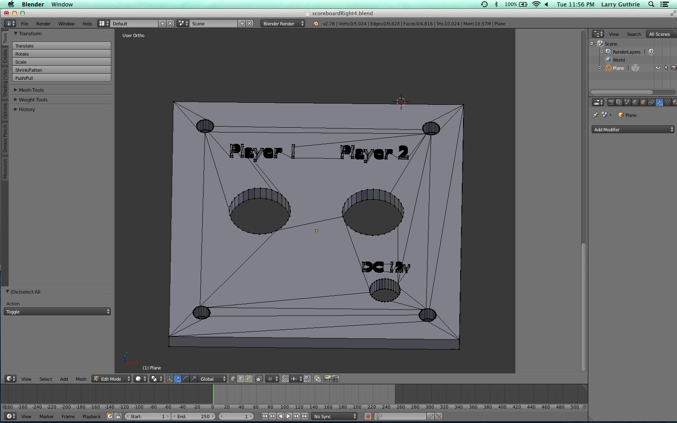Render OpenGL image camera icon

click(x=327, y=379)
